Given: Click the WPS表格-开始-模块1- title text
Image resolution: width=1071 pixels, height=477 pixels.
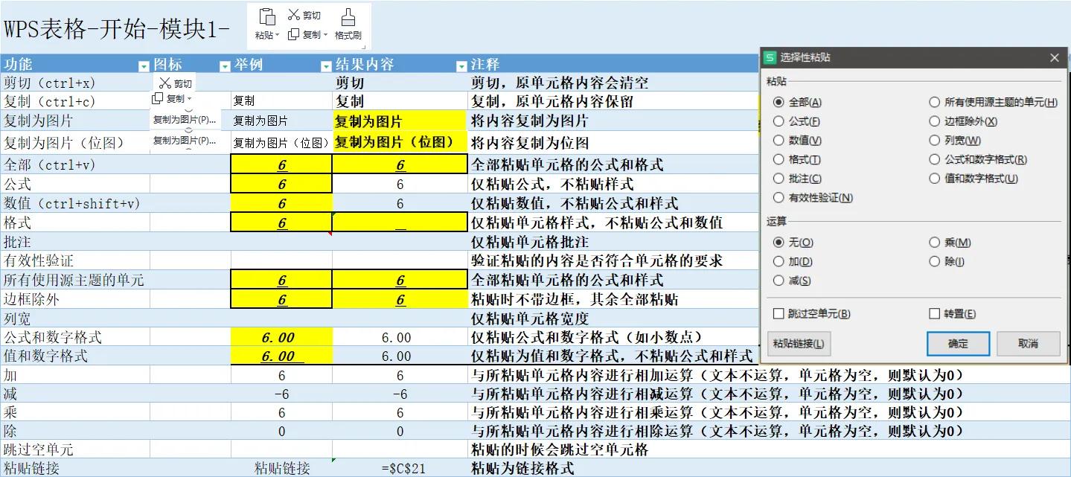Looking at the screenshot, I should point(117,29).
